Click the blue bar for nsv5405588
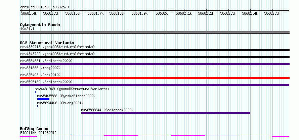 pos(43,99)
